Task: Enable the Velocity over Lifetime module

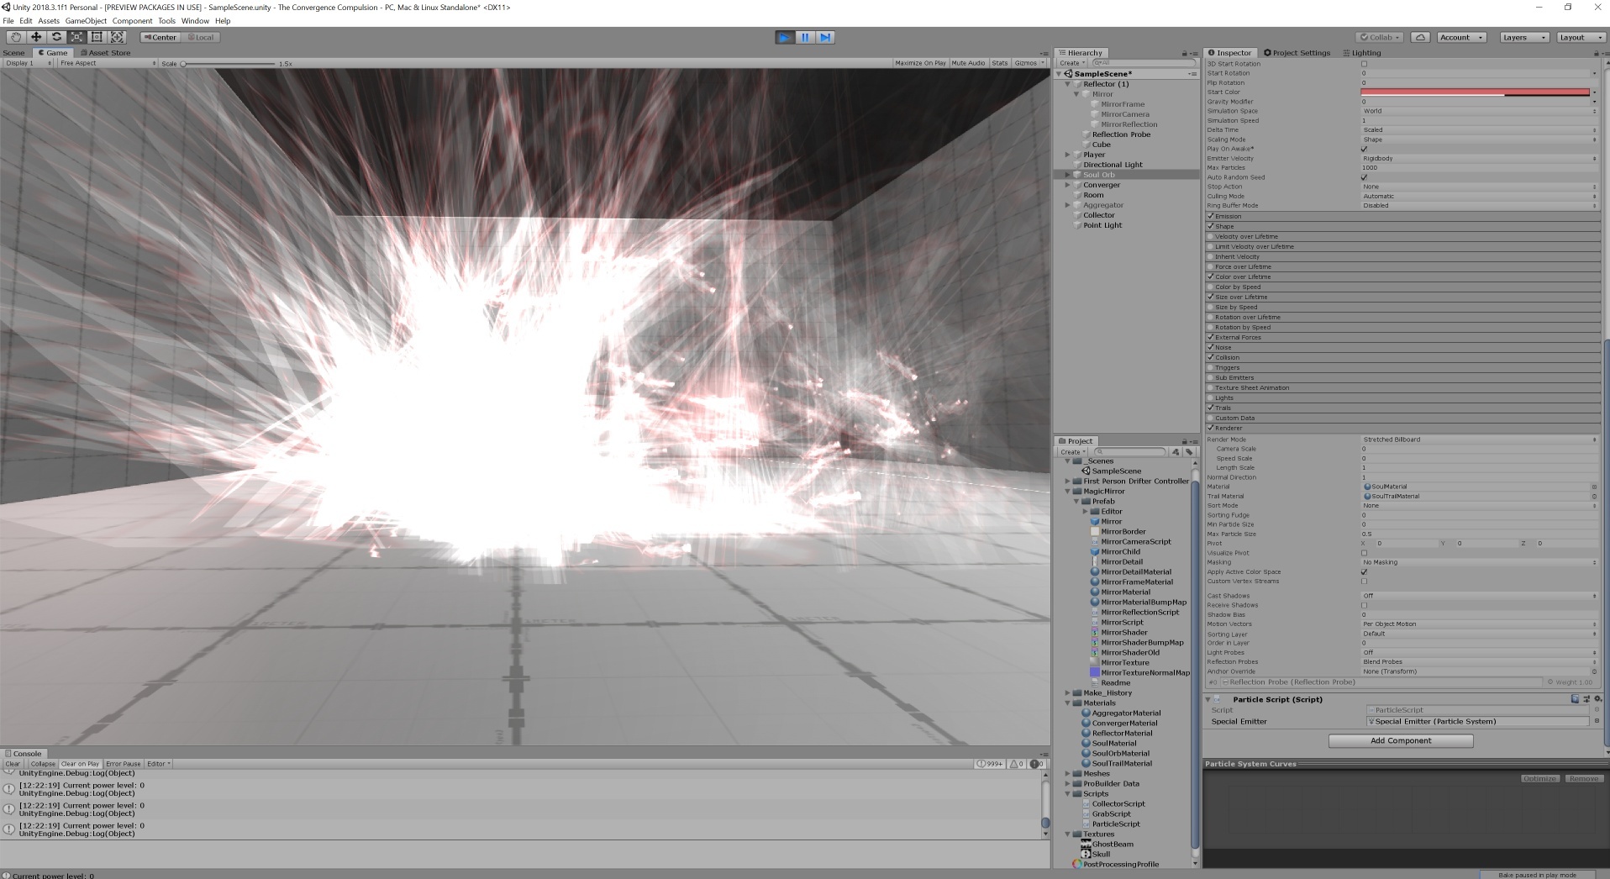Action: (1211, 236)
